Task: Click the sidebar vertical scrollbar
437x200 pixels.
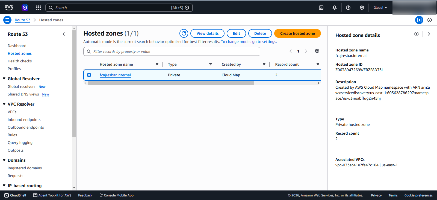Action: pos(74,83)
